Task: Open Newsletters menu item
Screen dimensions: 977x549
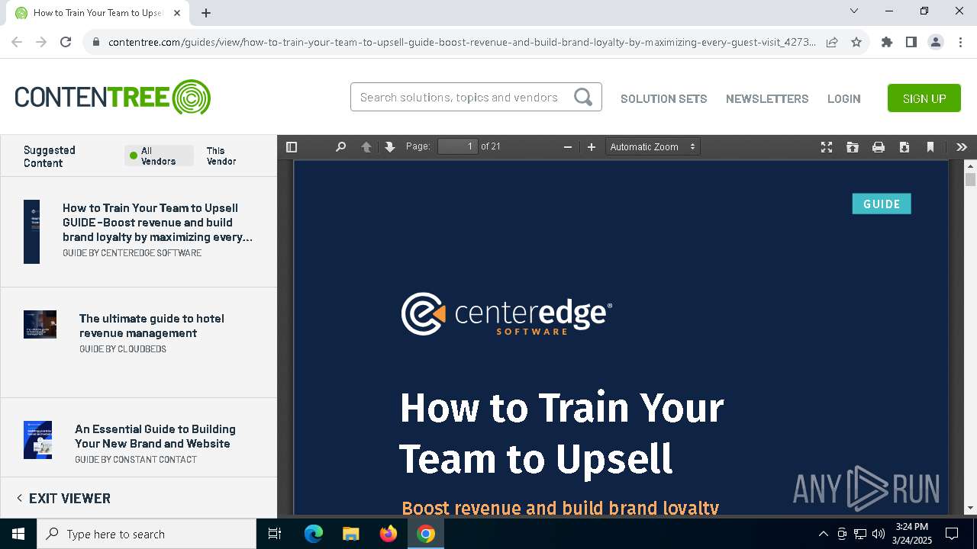Action: [767, 98]
